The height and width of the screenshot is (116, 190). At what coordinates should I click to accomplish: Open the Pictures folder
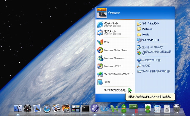point(145,29)
